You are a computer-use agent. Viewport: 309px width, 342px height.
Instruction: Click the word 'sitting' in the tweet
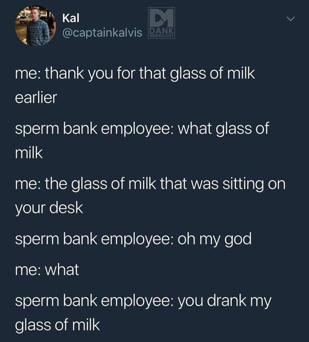(x=243, y=184)
